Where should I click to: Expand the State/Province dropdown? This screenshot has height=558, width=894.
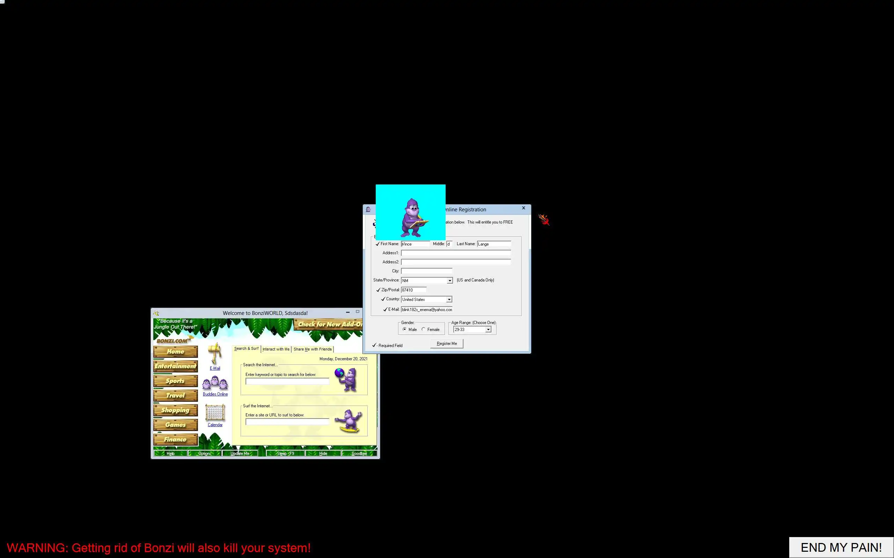point(449,280)
